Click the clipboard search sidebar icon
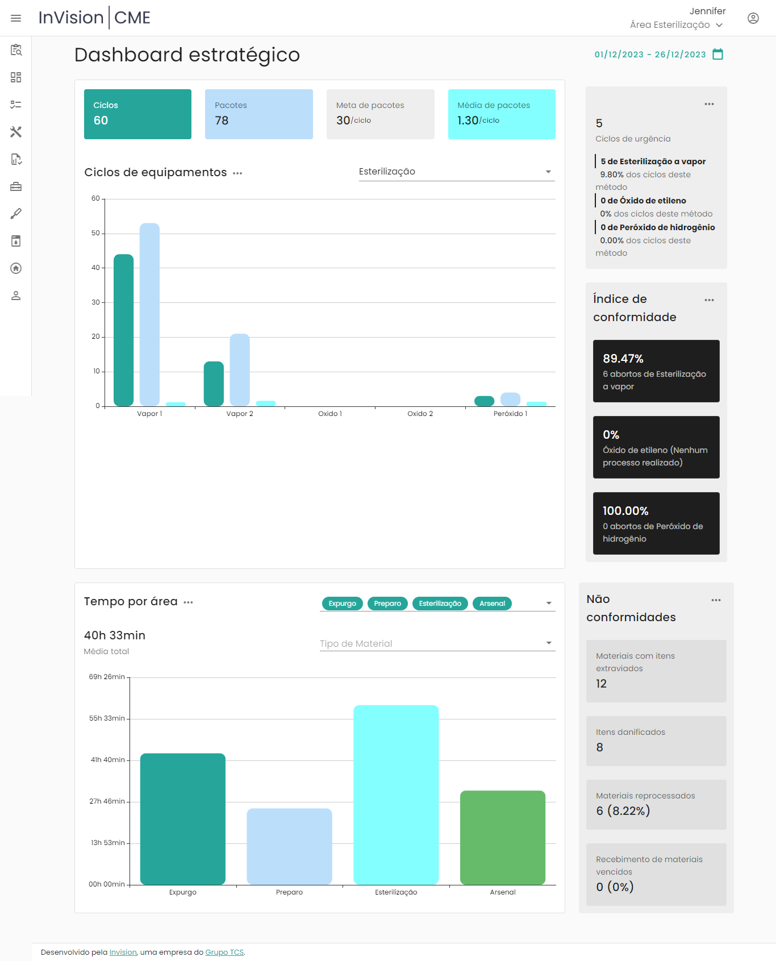The height and width of the screenshot is (961, 776). (x=16, y=50)
